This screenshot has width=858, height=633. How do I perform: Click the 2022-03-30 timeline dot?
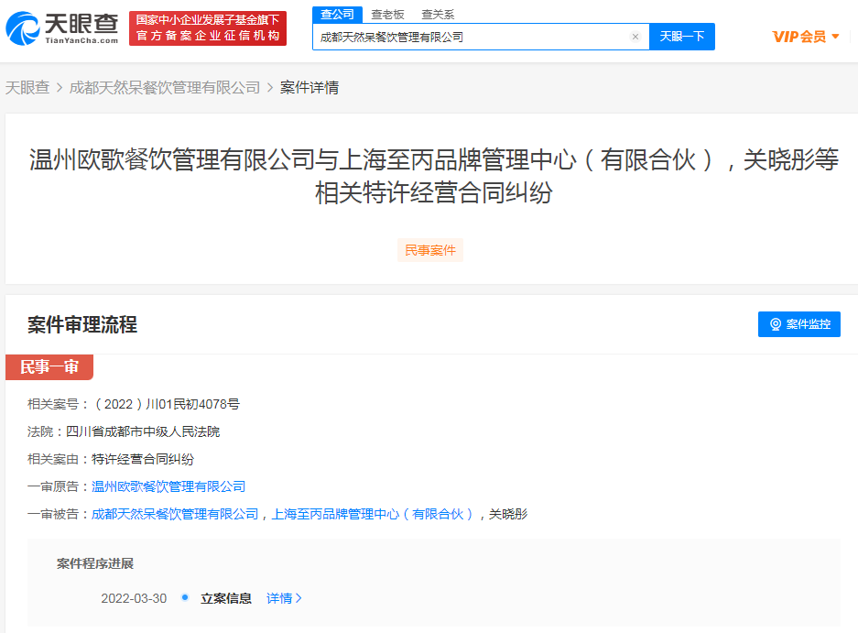(x=185, y=597)
